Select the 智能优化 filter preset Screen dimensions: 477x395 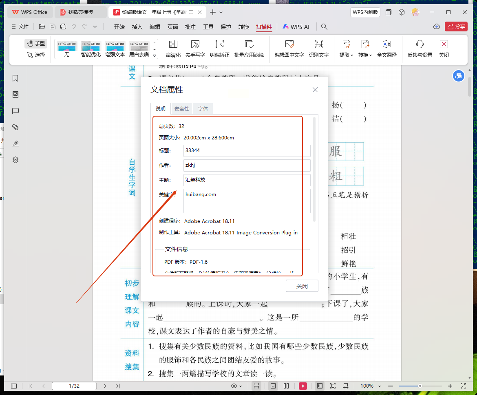point(91,49)
